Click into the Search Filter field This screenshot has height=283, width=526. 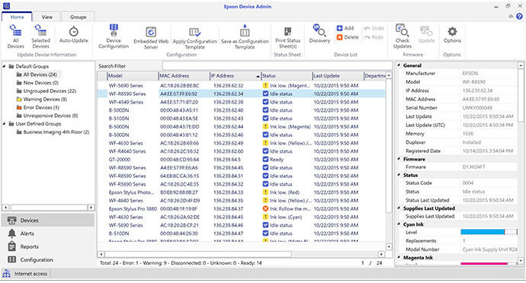(277, 66)
